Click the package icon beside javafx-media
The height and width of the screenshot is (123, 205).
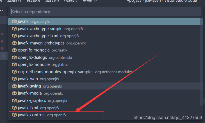pos(14,93)
